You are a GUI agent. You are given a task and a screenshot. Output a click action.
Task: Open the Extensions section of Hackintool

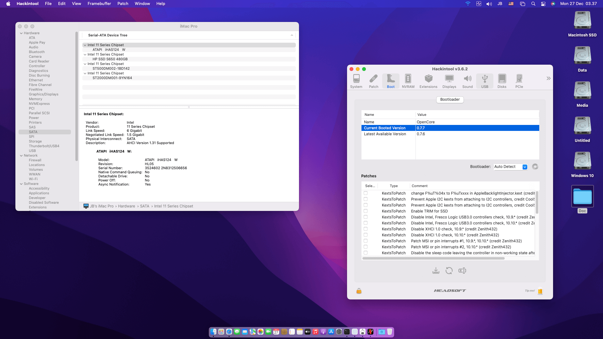(x=428, y=81)
